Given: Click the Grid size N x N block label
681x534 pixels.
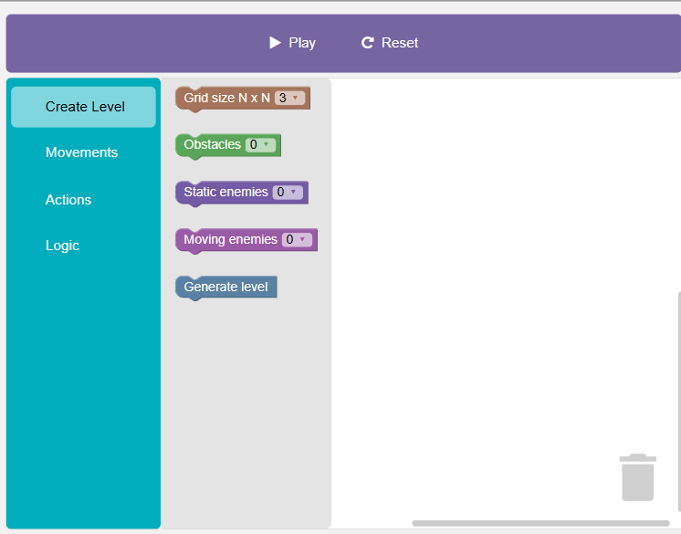Looking at the screenshot, I should pyautogui.click(x=226, y=98).
